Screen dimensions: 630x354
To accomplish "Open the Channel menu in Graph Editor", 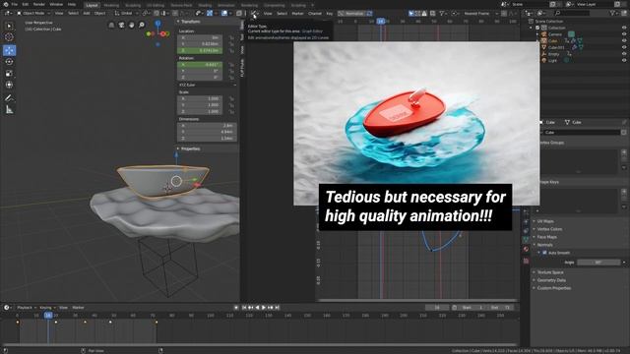I will (315, 13).
